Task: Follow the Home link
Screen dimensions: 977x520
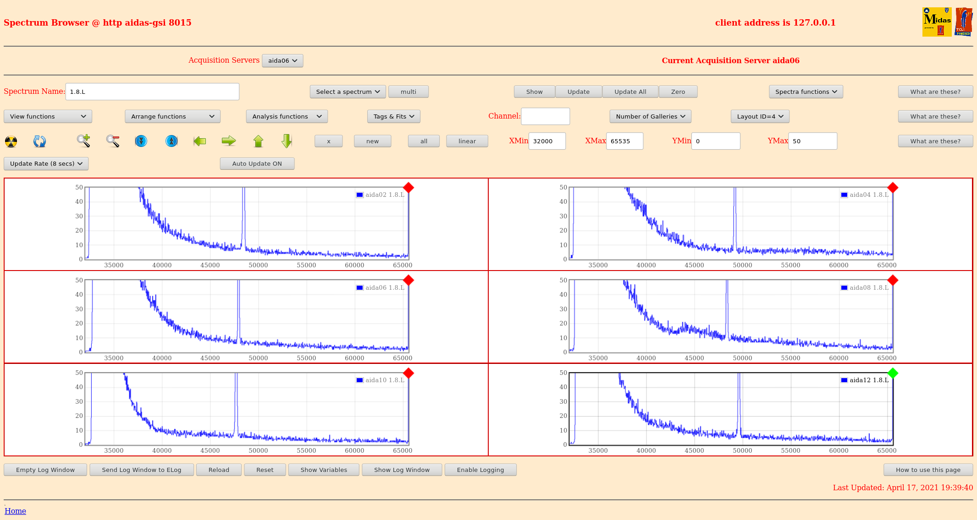Action: point(15,511)
